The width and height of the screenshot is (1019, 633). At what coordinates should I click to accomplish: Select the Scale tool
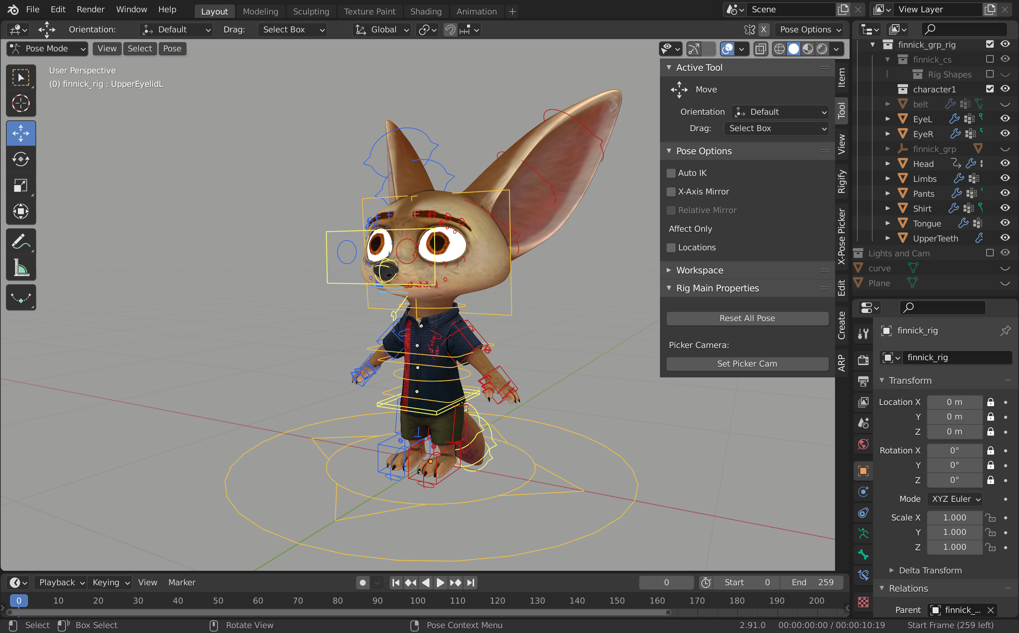coord(21,186)
